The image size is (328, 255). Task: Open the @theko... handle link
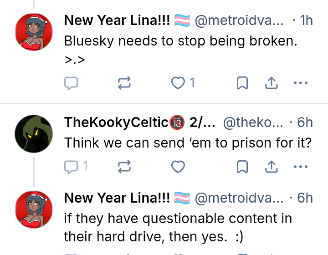[x=253, y=122]
